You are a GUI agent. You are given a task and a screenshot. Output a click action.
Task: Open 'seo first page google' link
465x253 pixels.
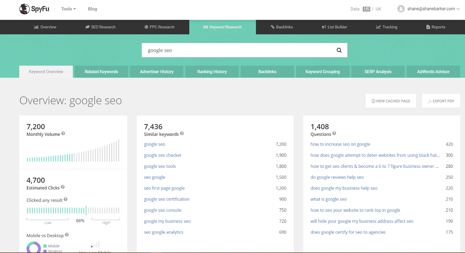164,188
